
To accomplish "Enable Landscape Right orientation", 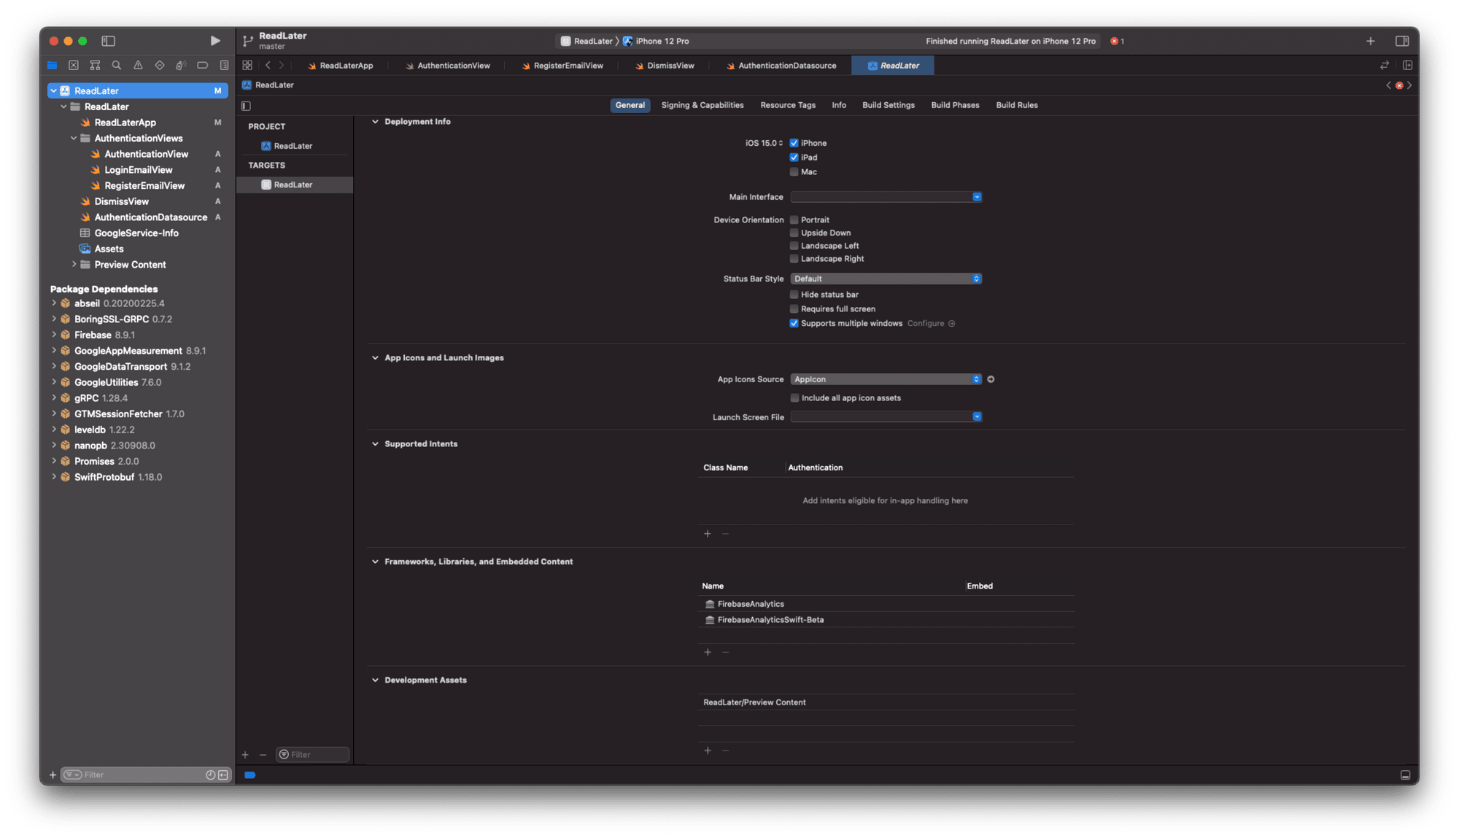I will click(x=794, y=259).
